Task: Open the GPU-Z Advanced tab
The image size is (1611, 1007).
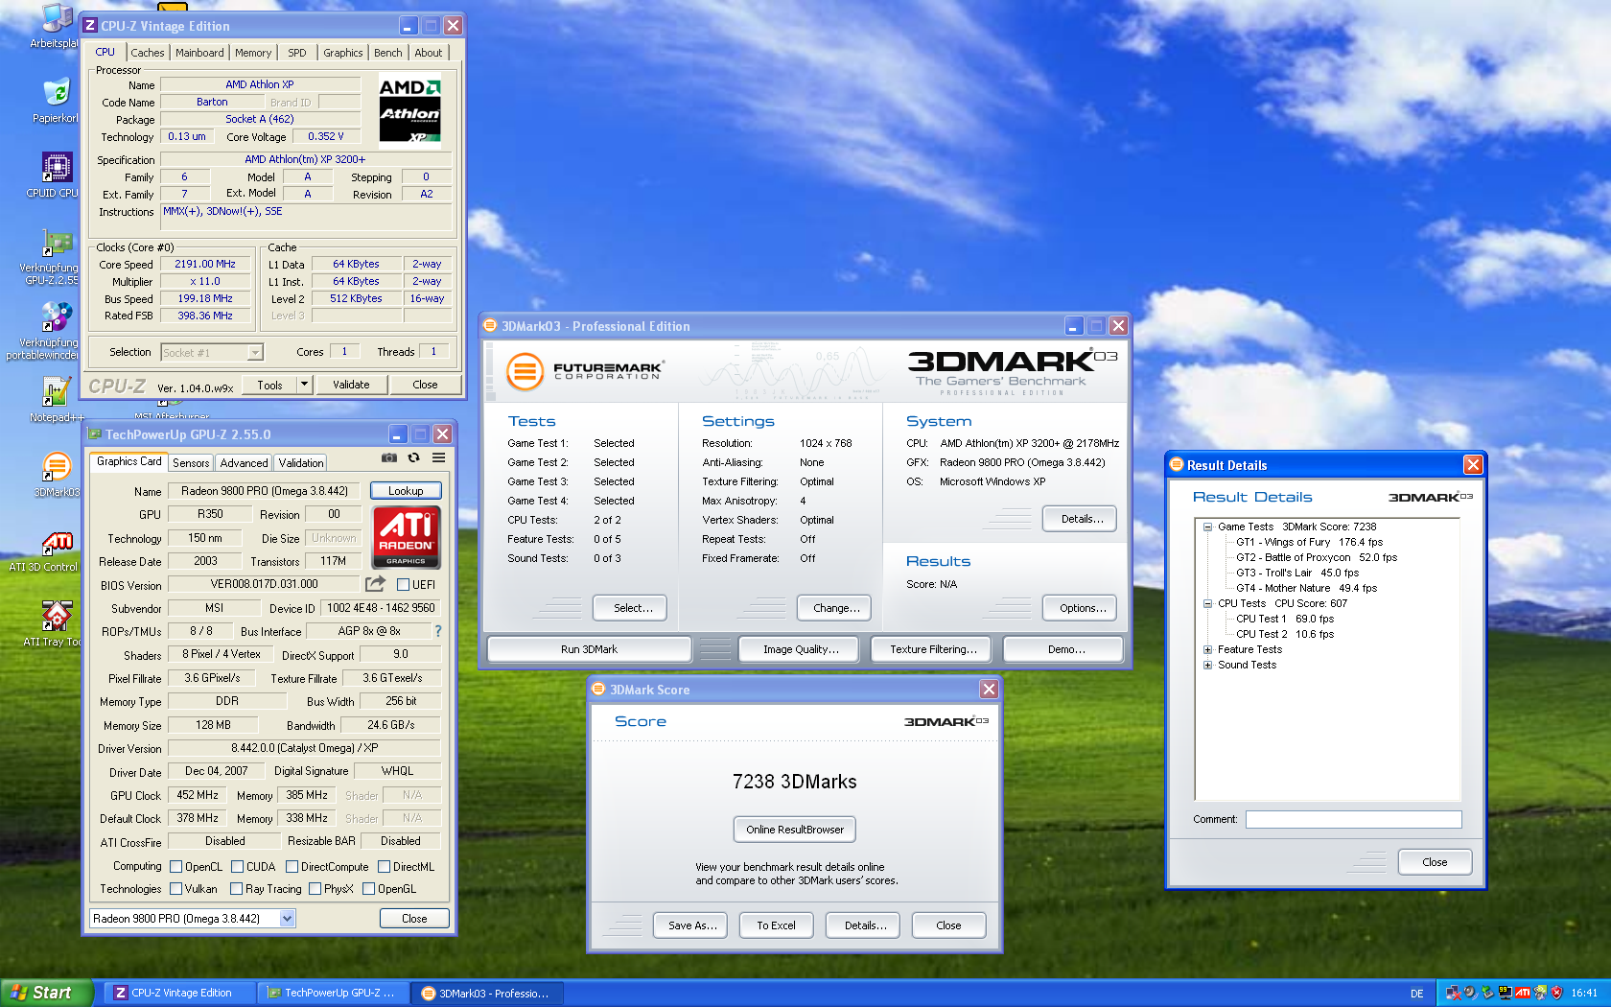Action: pos(245,463)
